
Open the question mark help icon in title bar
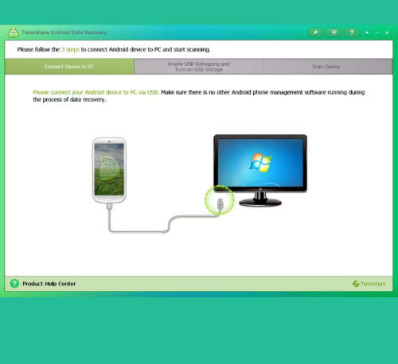(x=352, y=33)
